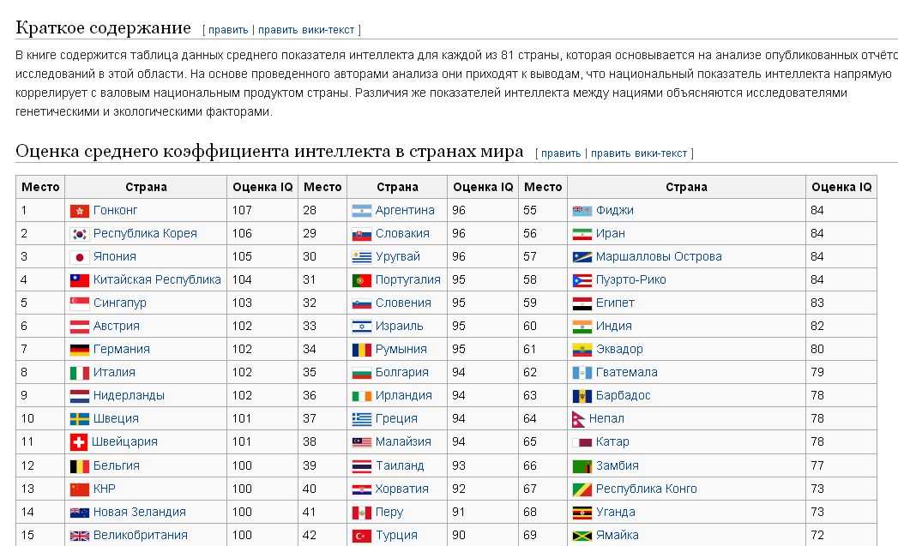The width and height of the screenshot is (898, 546).
Task: Open the Республика Корея link
Action: 145,233
